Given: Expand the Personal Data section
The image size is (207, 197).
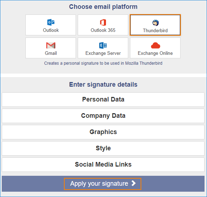Looking at the screenshot, I should click(103, 99).
